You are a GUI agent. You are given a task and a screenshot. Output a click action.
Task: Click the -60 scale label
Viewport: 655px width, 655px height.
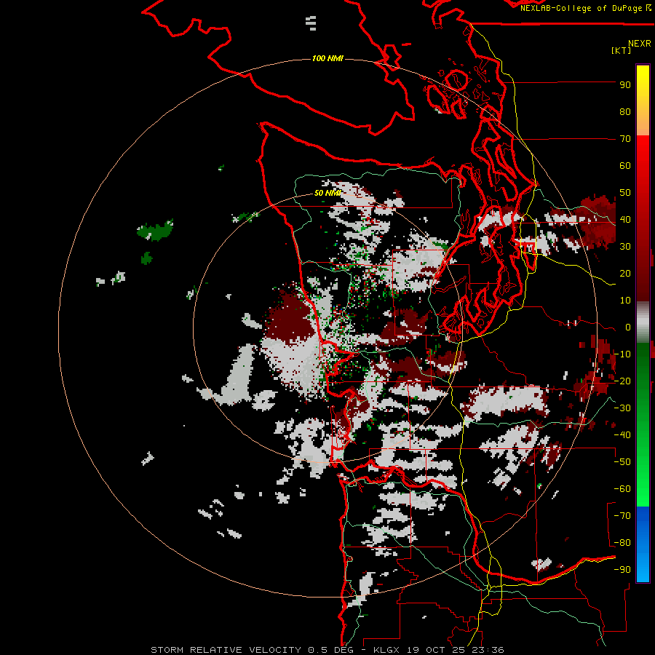point(622,489)
